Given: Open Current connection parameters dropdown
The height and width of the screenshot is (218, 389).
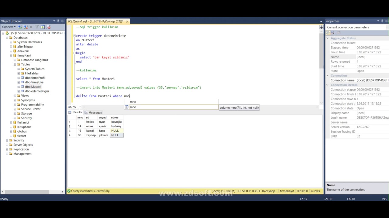Looking at the screenshot, I should pyautogui.click(x=387, y=27).
